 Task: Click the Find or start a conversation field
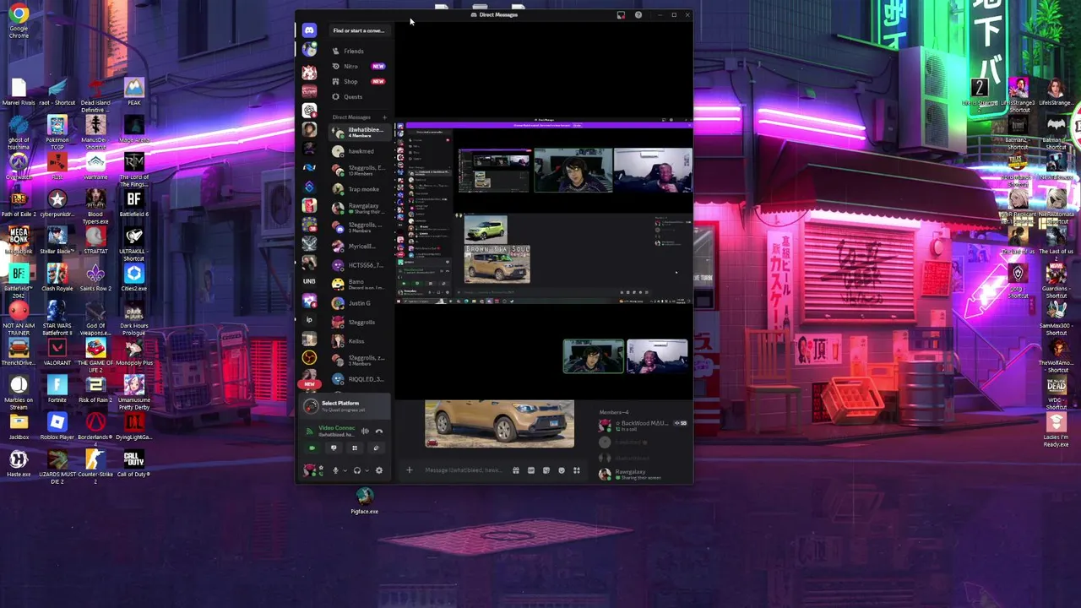tap(361, 30)
